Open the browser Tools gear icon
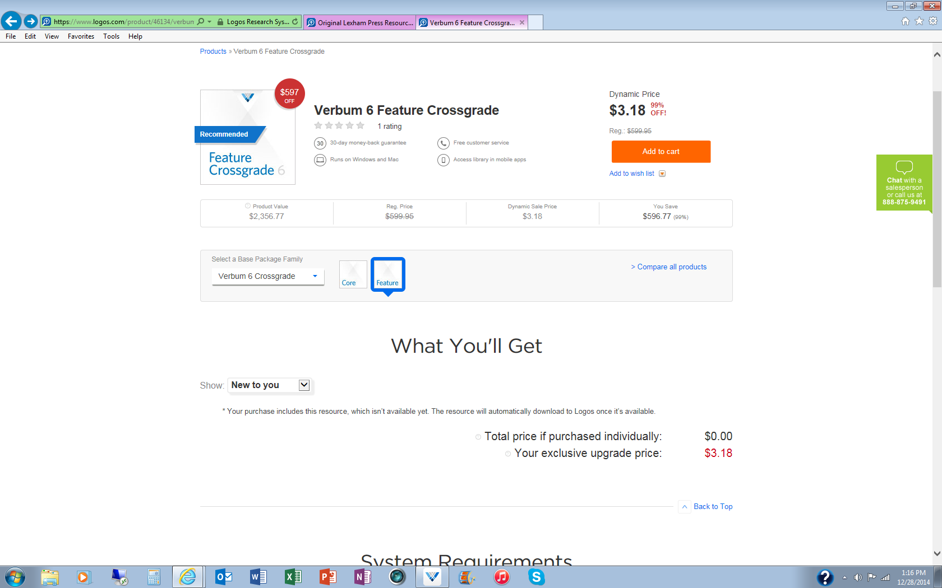 [933, 21]
